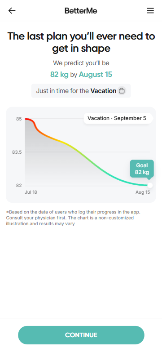
Task: Go back using the left arrow
Action: point(12,10)
